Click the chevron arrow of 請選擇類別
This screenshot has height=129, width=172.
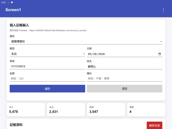161,41
